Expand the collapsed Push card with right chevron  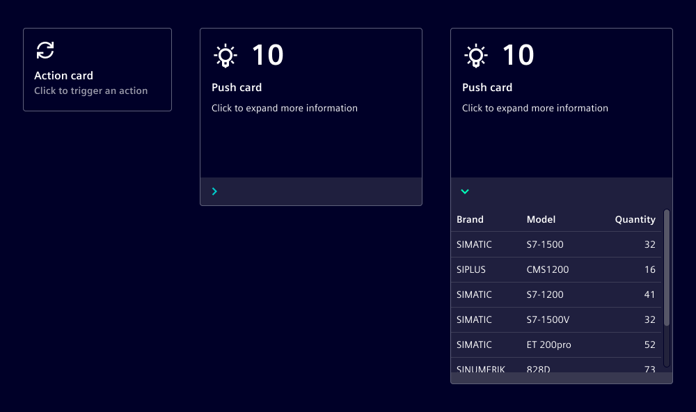(214, 191)
